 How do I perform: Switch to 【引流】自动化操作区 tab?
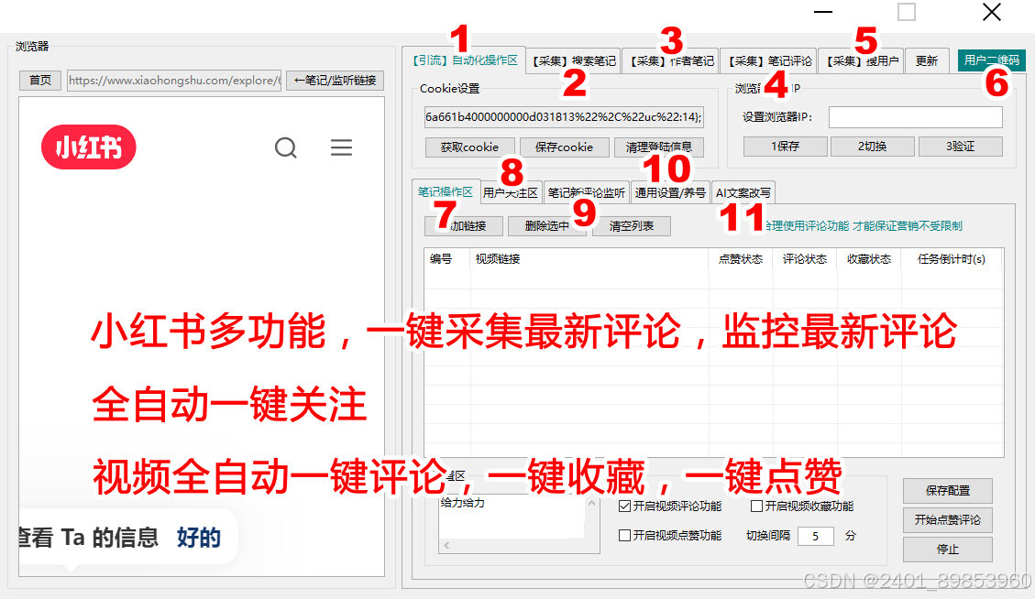(x=465, y=60)
